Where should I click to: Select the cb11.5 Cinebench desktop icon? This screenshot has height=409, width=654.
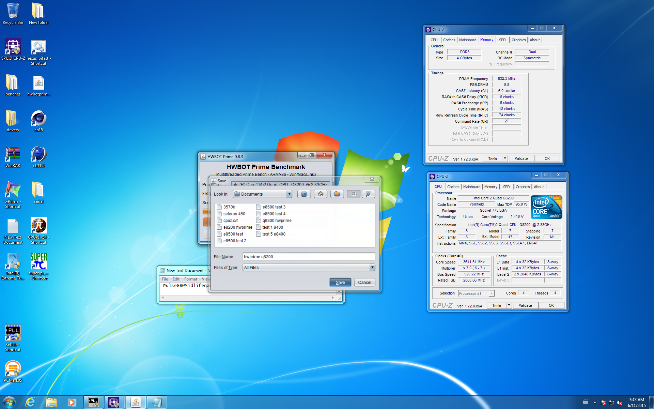click(x=38, y=157)
